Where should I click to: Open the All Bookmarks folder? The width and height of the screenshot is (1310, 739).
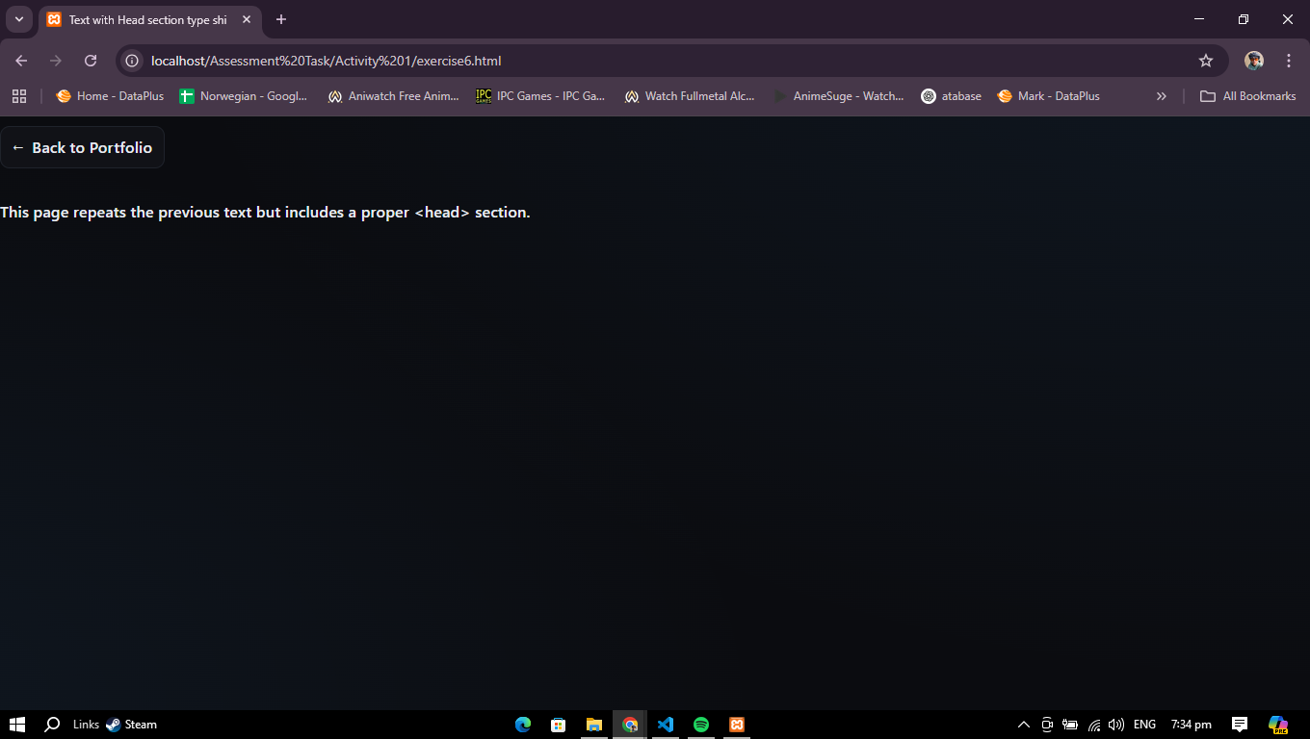[1247, 96]
